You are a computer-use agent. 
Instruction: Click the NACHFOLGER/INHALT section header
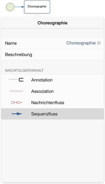[x=24, y=71]
